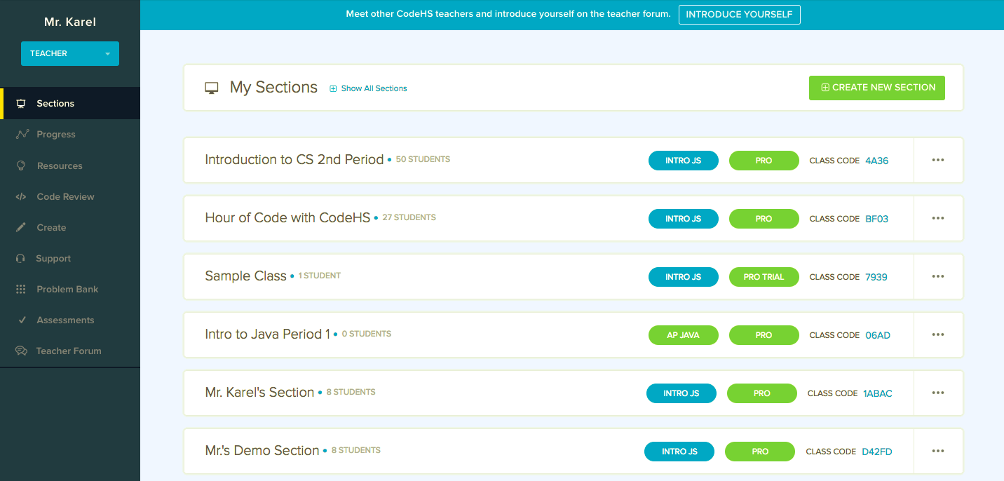This screenshot has width=1004, height=481.
Task: Click the Create pencil icon
Action: coord(21,227)
